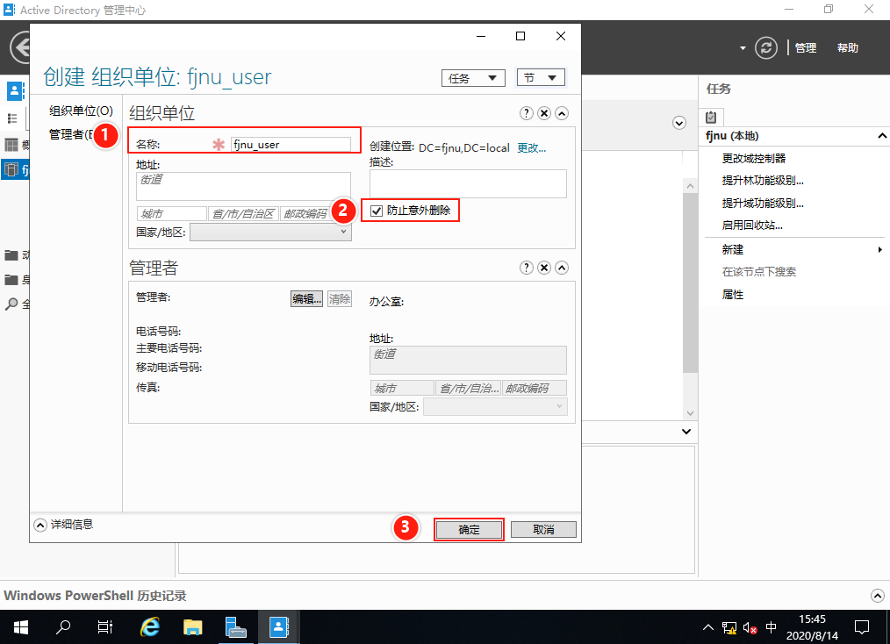890x644 pixels.
Task: Click the first folder icon in left sidebar
Action: (x=11, y=255)
